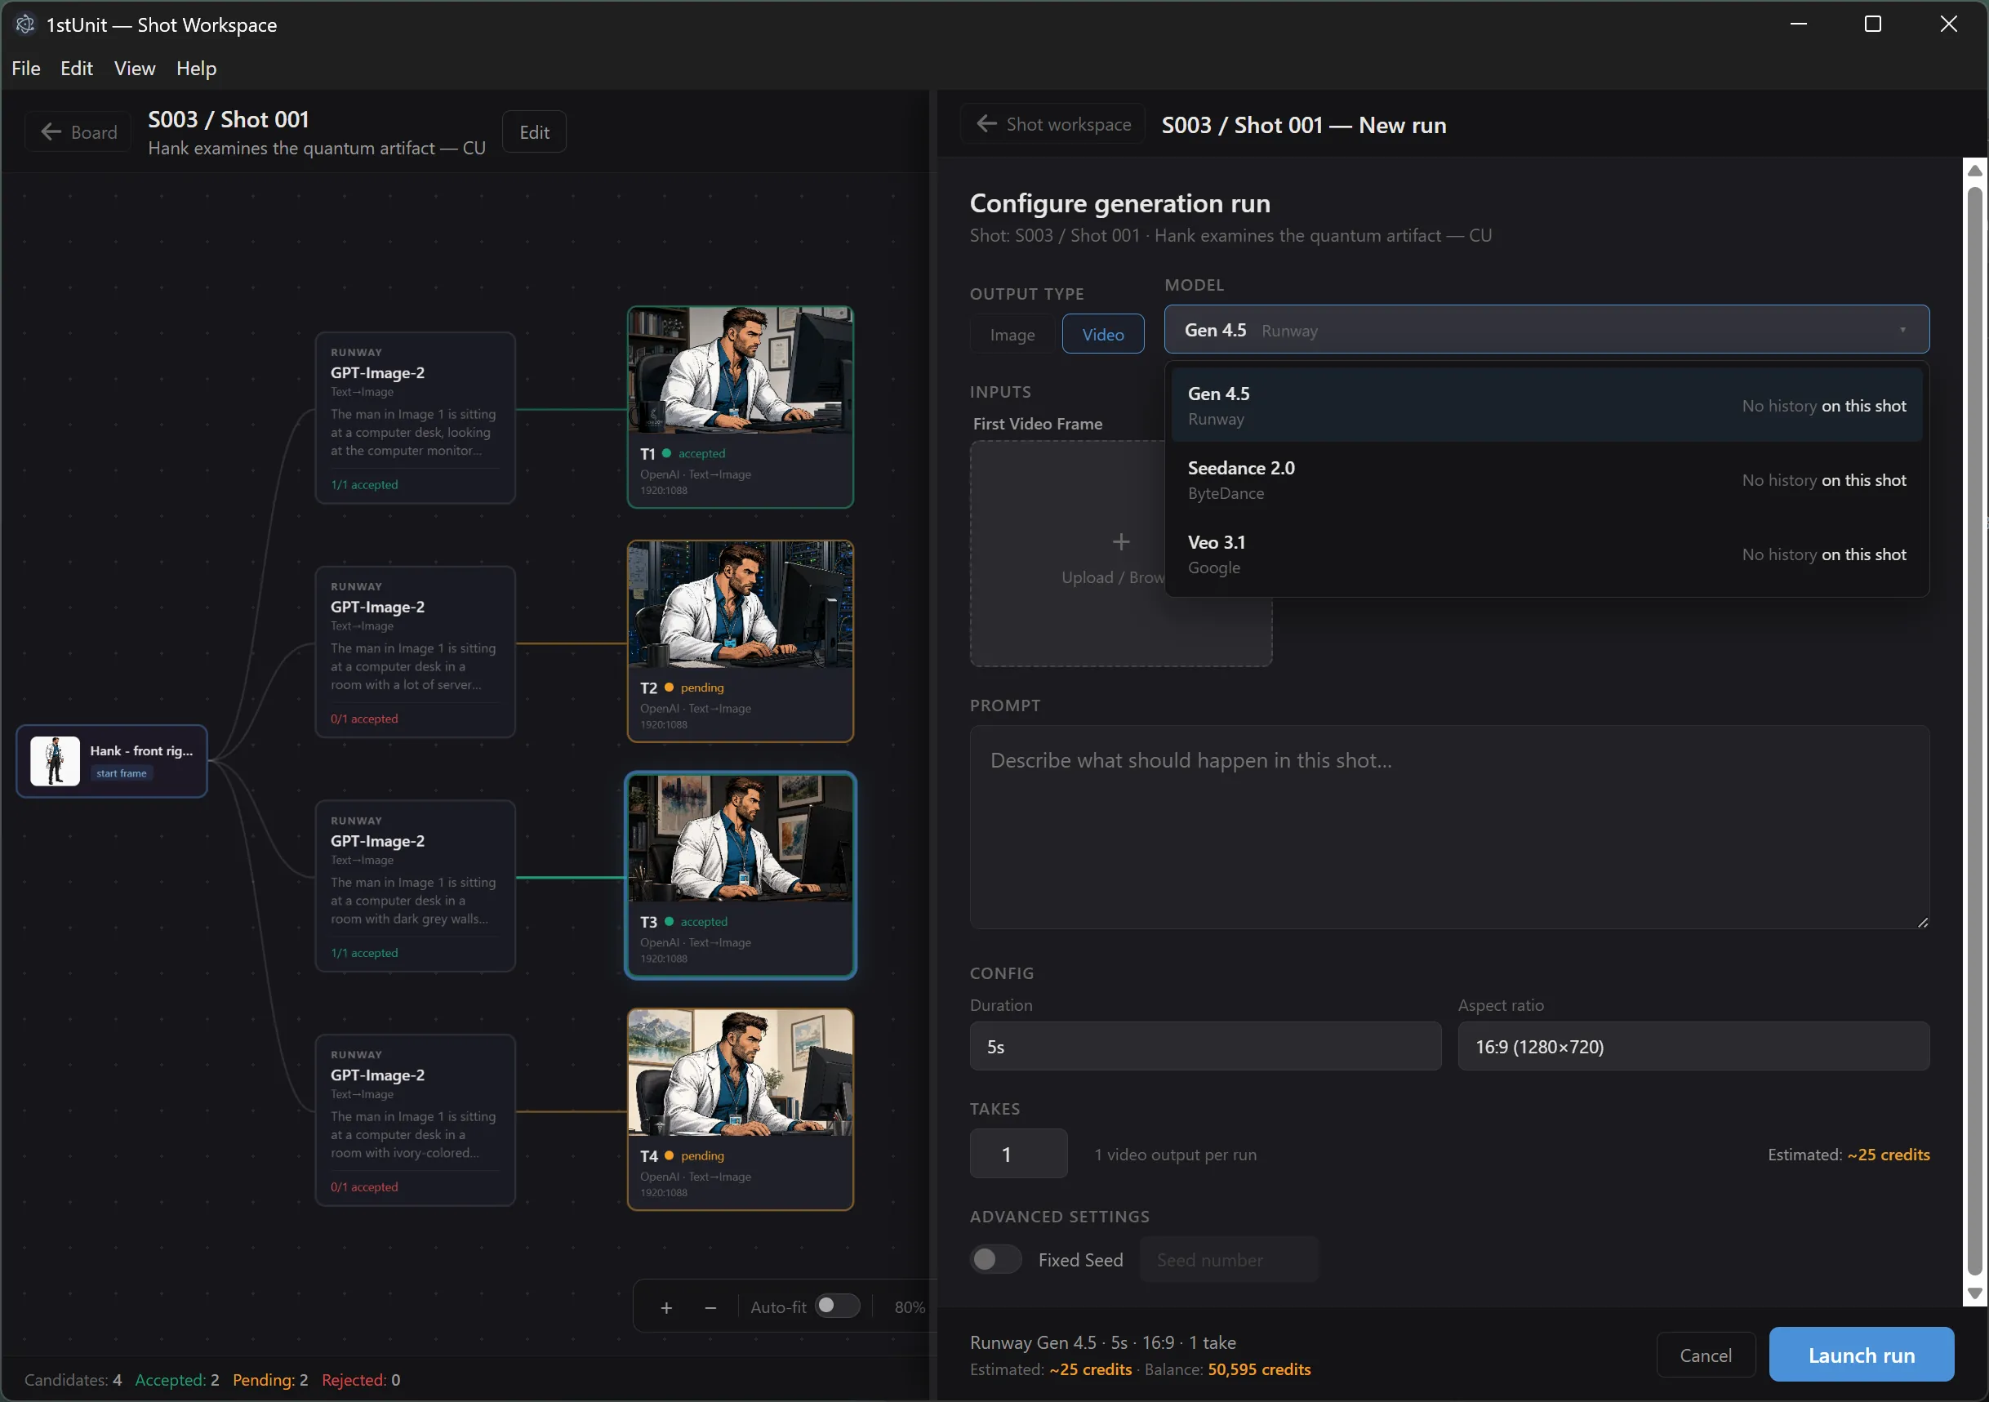The width and height of the screenshot is (1989, 1402).
Task: Click 'start frame' tag on Hank node
Action: click(122, 772)
